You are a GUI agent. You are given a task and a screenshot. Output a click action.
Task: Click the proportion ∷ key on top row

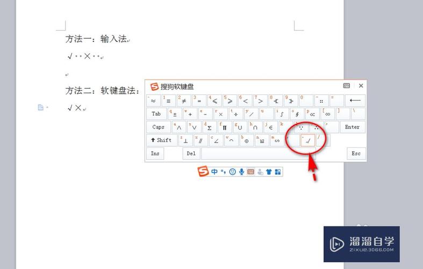(x=321, y=101)
